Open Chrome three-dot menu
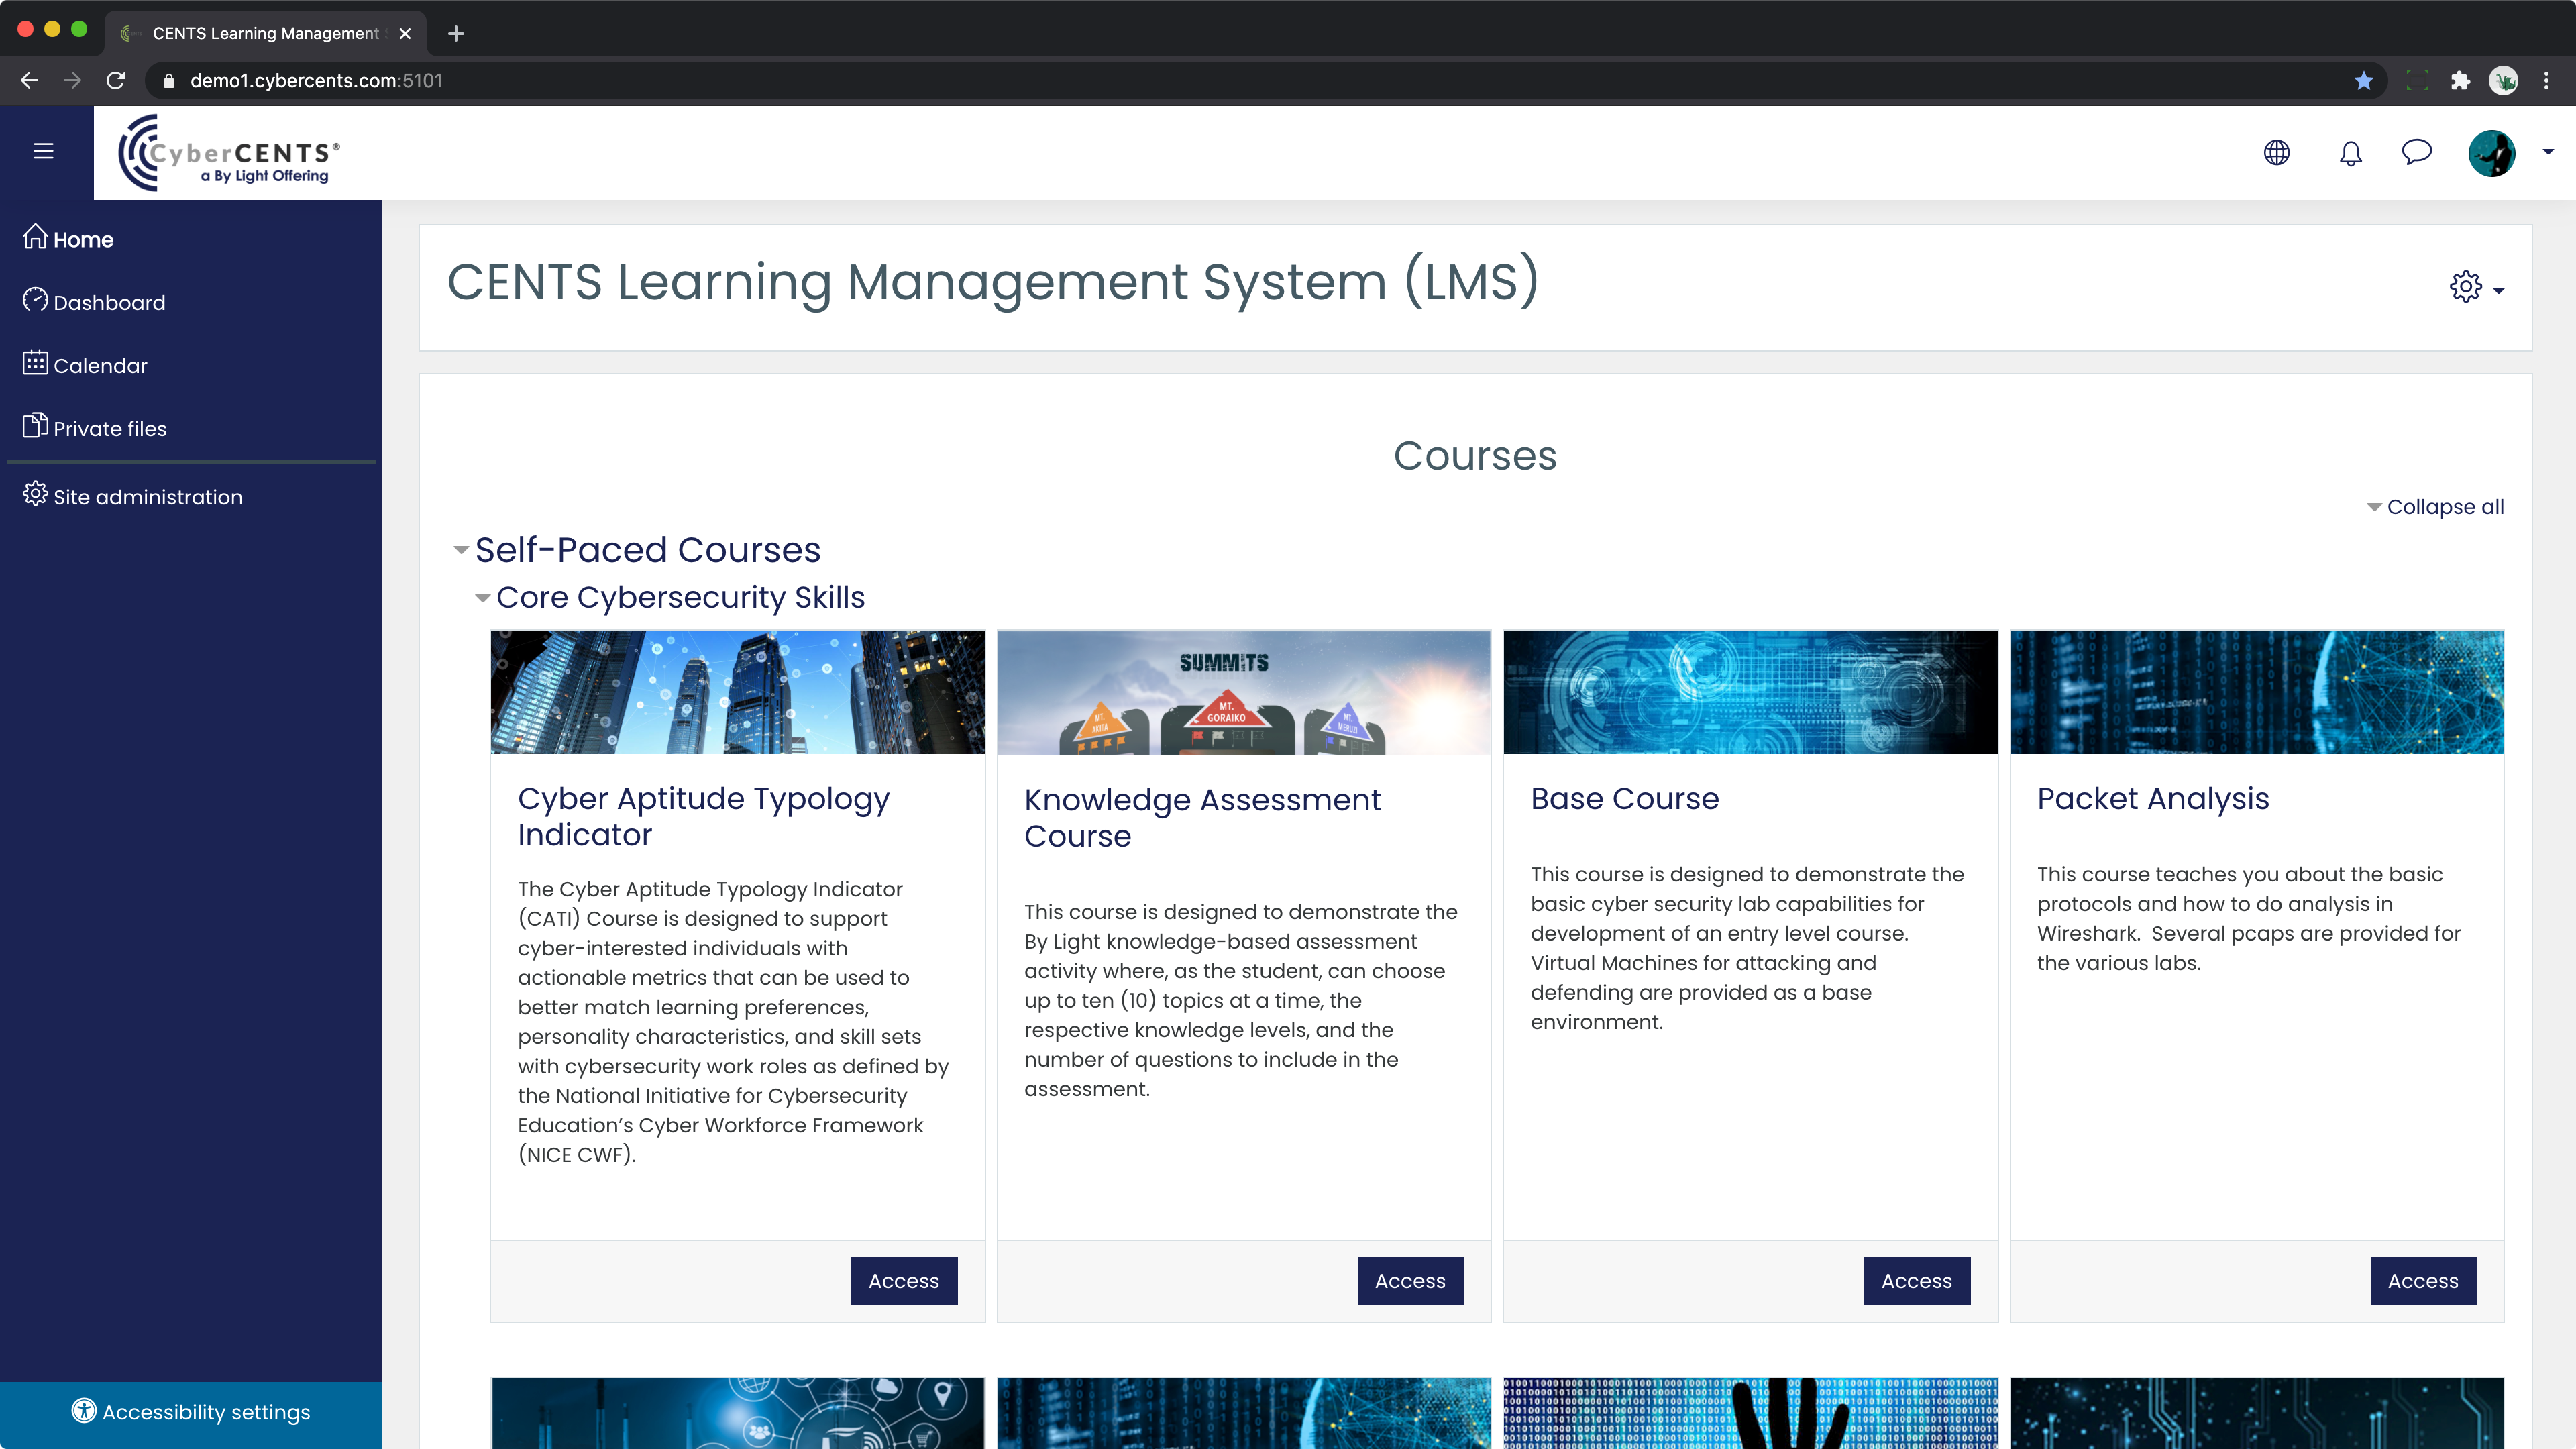This screenshot has width=2576, height=1449. tap(2546, 81)
